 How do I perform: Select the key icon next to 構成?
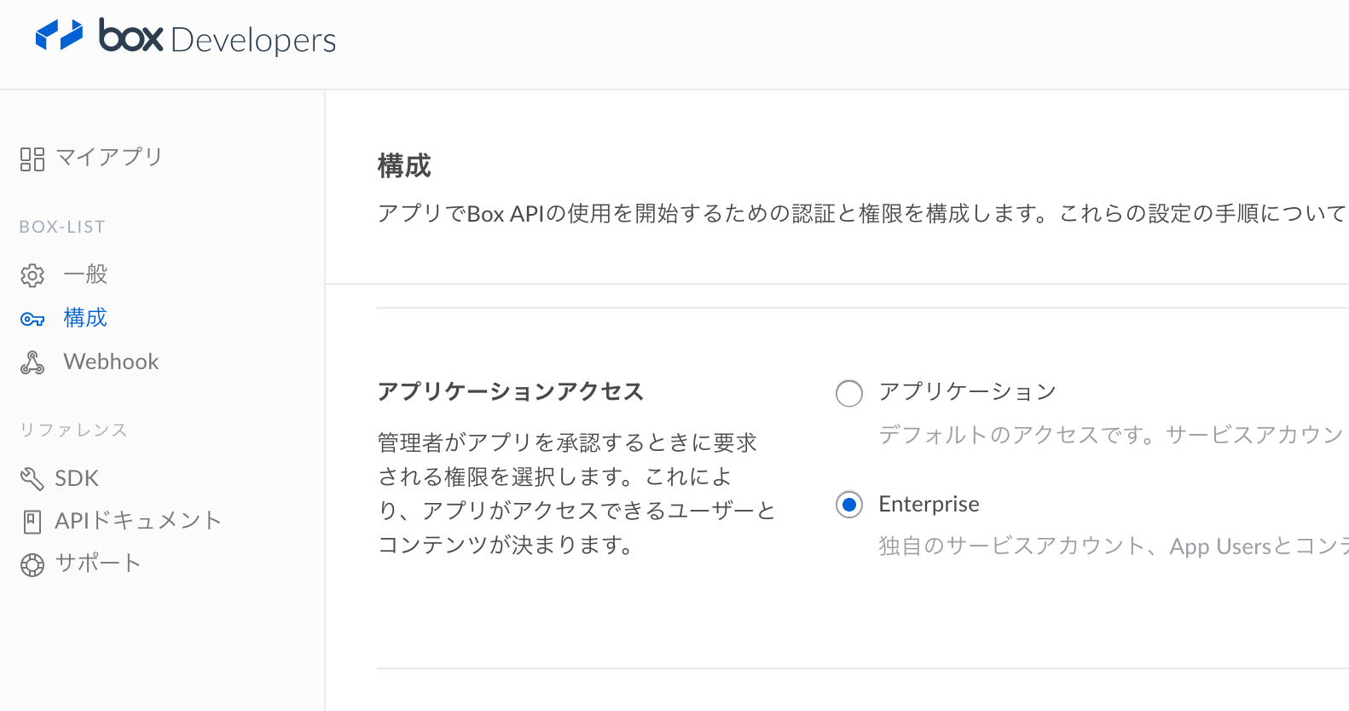pos(32,318)
